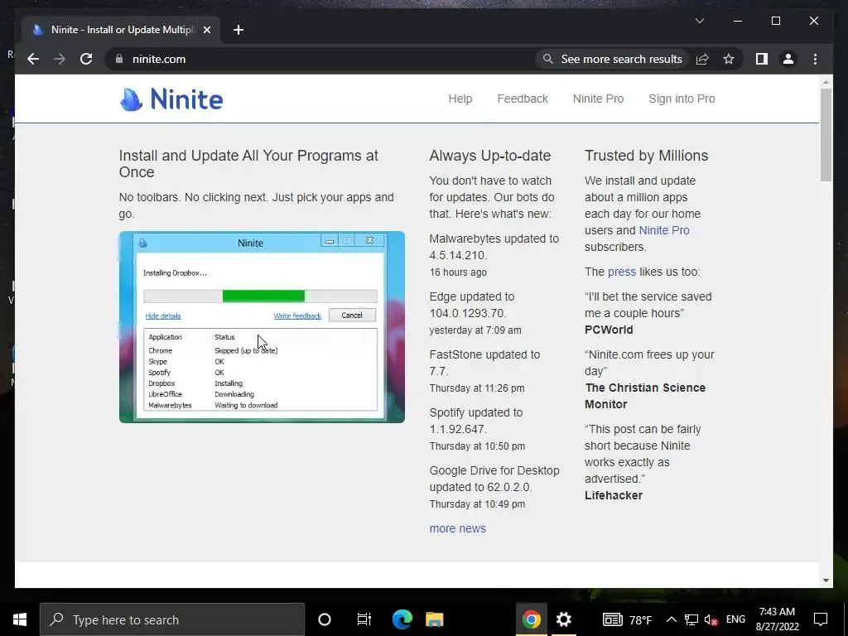View site security lock info
The image size is (848, 636).
119,59
